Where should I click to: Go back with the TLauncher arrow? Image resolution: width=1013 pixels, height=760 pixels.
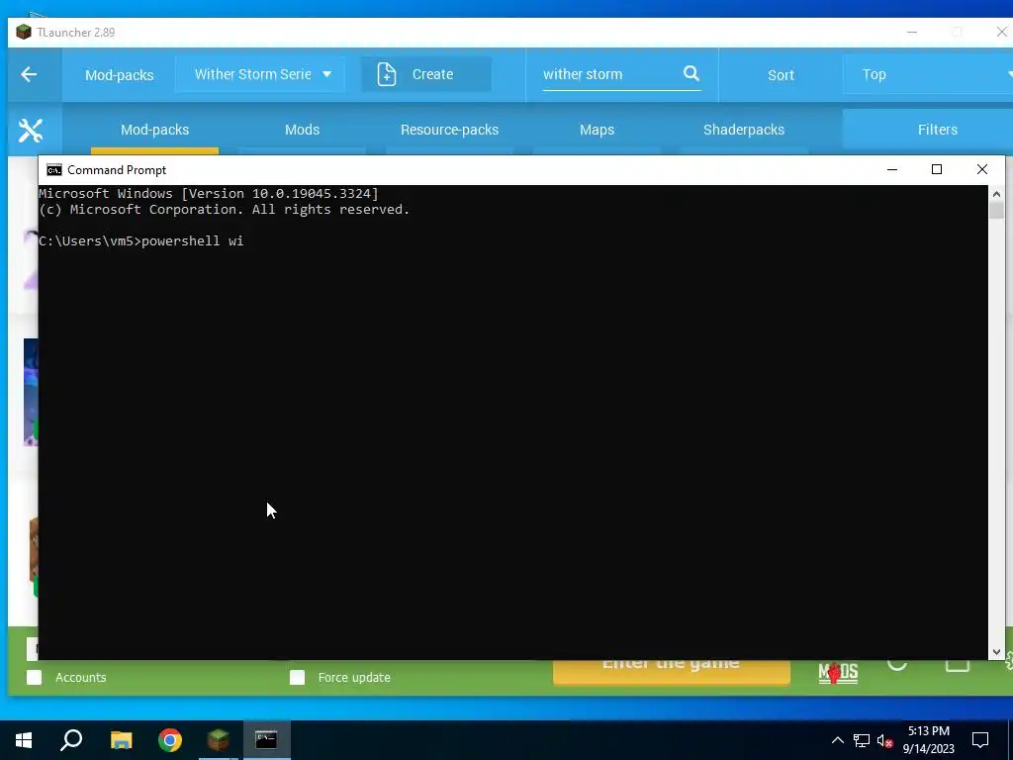(29, 74)
